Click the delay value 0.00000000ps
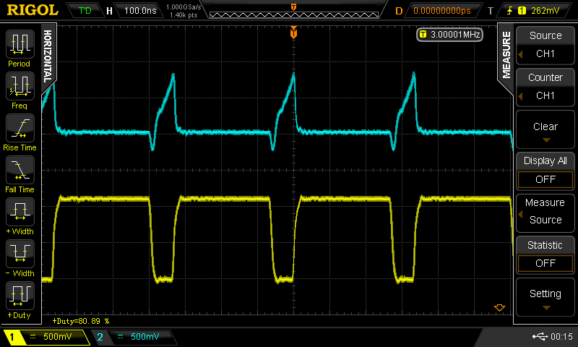This screenshot has height=347, width=578. point(442,11)
